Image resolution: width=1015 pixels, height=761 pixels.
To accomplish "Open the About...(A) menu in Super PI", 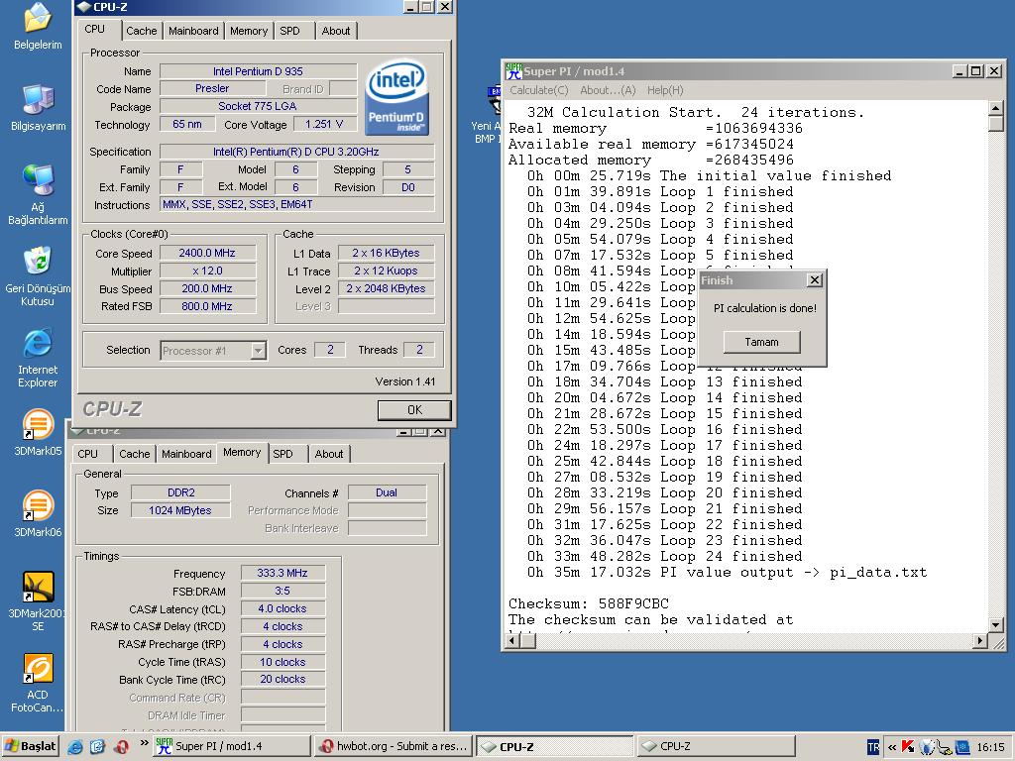I will point(608,90).
